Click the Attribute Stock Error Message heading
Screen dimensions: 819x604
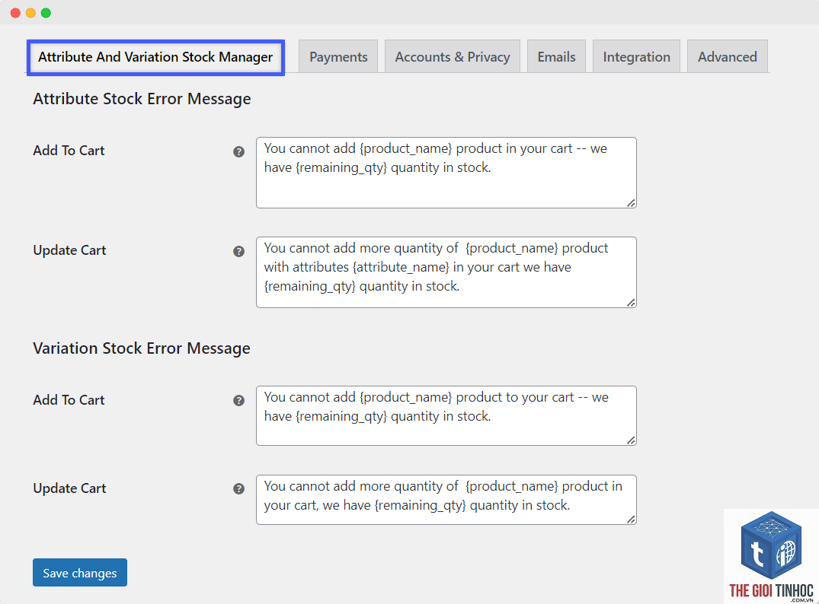click(142, 99)
